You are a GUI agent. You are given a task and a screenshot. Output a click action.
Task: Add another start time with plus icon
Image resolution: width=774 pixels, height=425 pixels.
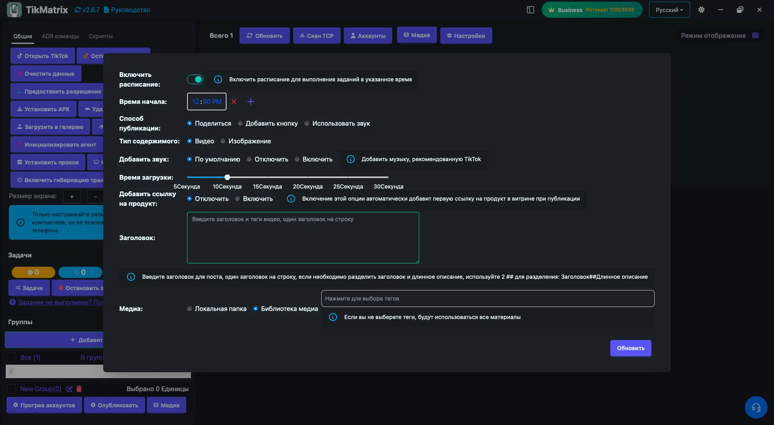point(251,102)
